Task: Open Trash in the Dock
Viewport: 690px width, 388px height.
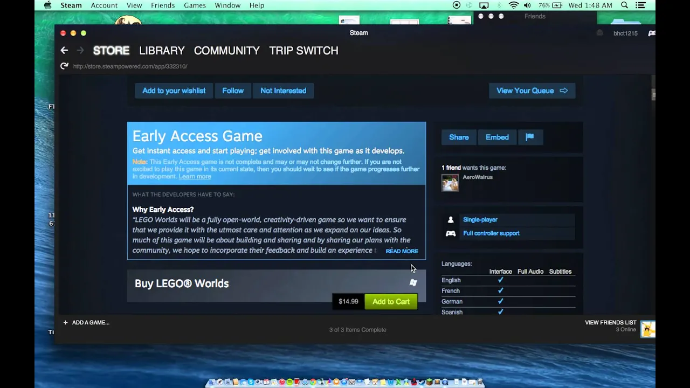Action: tap(480, 383)
